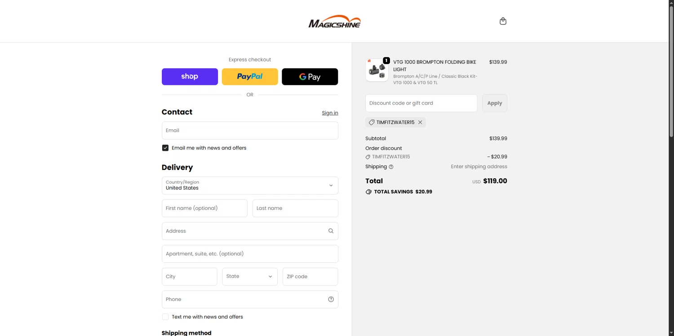Viewport: 674px width, 336px height.
Task: Check Text me with news and offers
Action: point(165,317)
